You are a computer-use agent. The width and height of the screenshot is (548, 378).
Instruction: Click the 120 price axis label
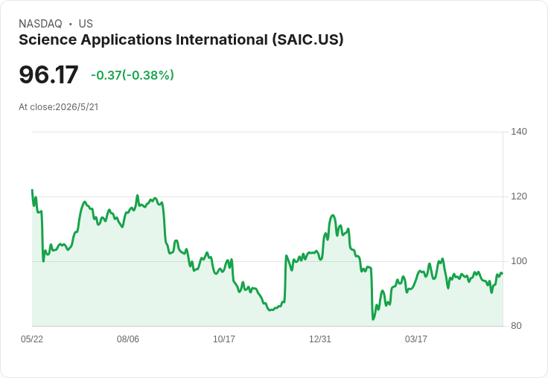(x=519, y=196)
